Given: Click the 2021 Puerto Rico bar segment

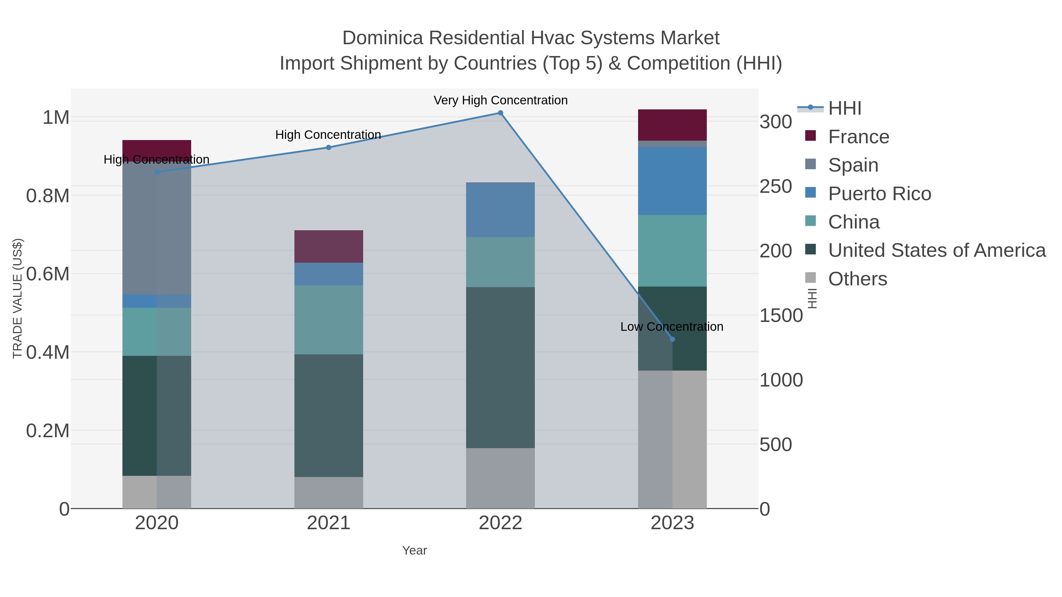Looking at the screenshot, I should (329, 274).
